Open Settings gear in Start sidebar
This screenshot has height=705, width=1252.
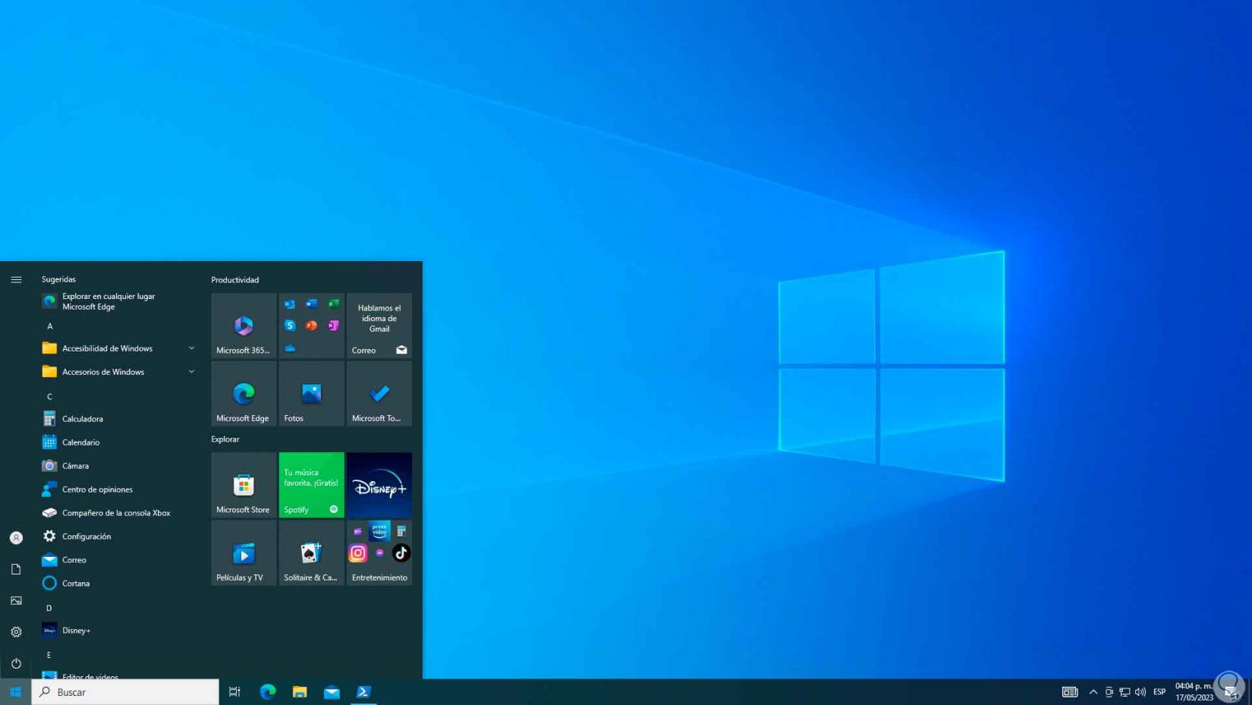[16, 632]
